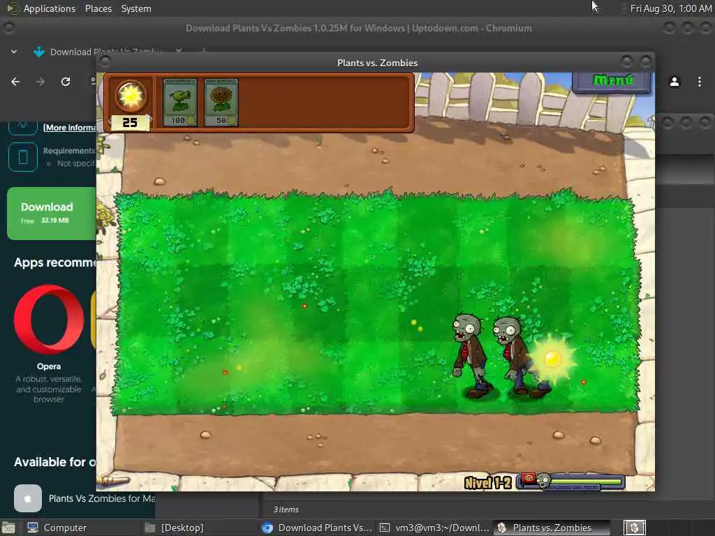Click the Plants vs. Zombies window title bar

pyautogui.click(x=376, y=63)
